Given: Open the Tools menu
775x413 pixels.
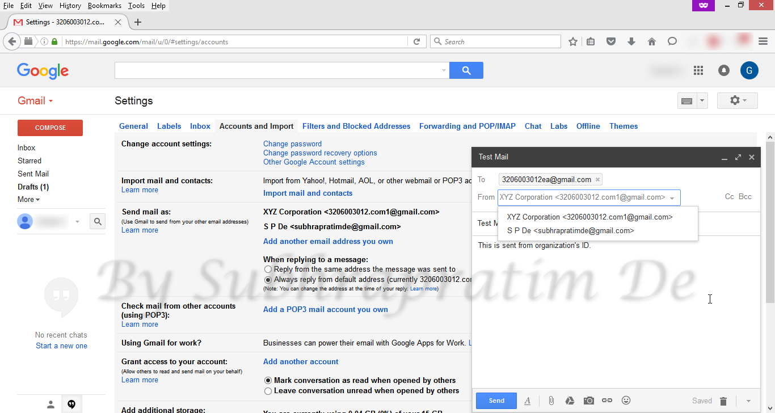Looking at the screenshot, I should pos(136,6).
